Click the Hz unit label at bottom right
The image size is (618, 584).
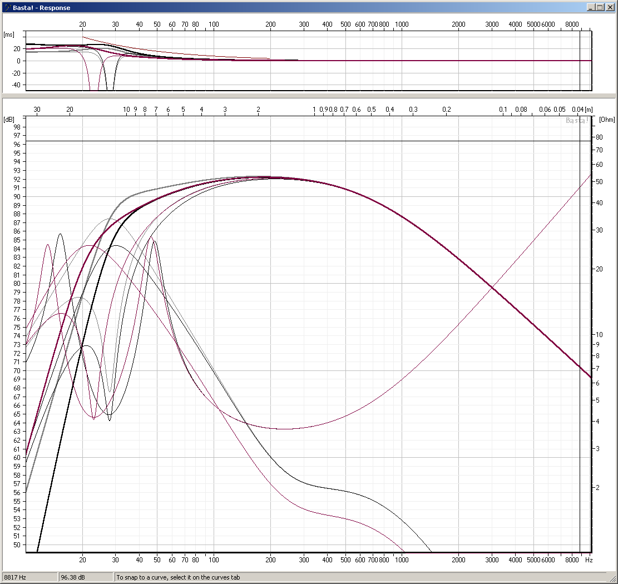coord(589,560)
